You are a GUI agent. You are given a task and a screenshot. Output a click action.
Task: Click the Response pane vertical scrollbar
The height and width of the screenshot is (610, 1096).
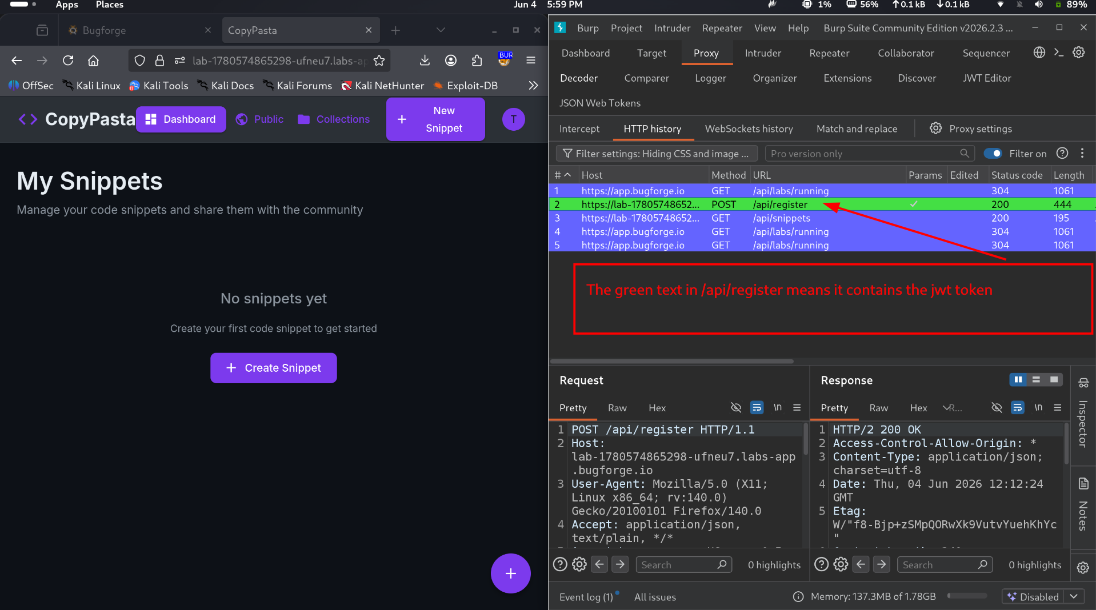click(1066, 444)
